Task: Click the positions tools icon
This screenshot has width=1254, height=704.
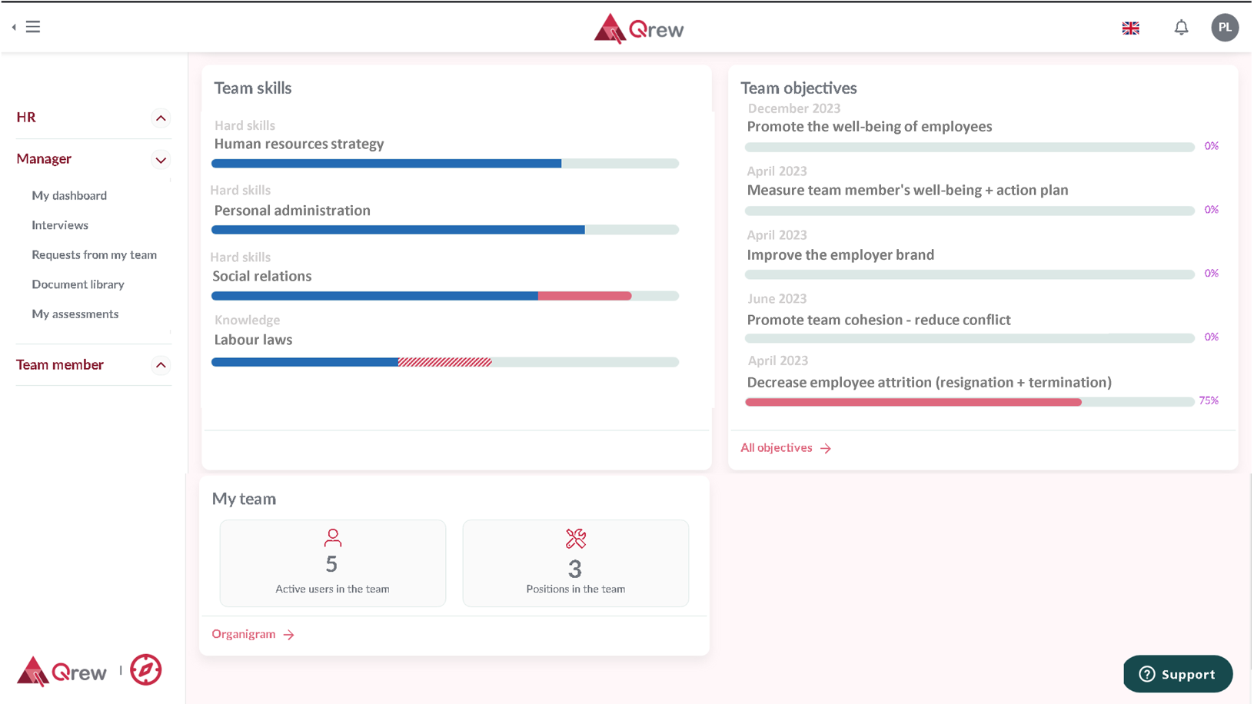Action: pyautogui.click(x=575, y=539)
